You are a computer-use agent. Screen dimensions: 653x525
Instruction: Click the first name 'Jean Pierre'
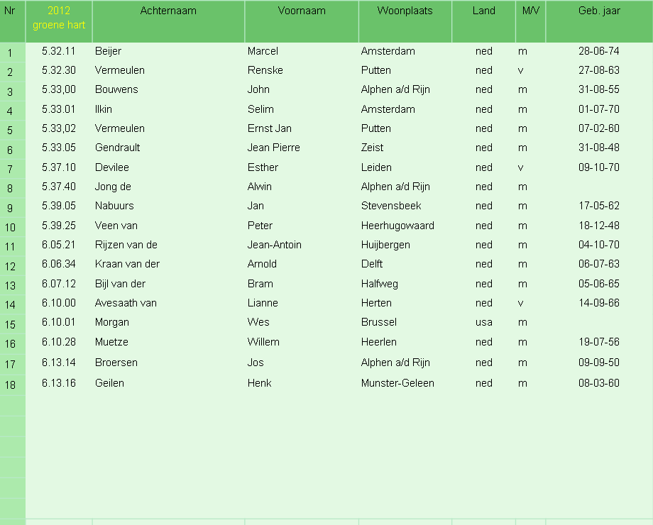pos(273,148)
